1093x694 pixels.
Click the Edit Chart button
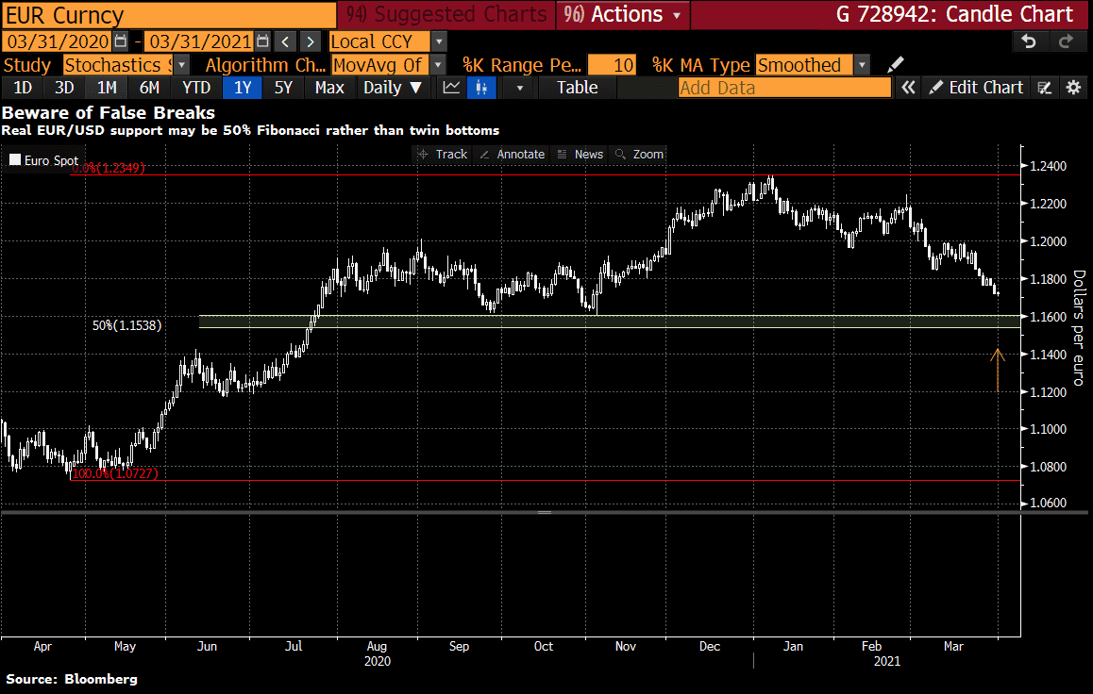977,88
